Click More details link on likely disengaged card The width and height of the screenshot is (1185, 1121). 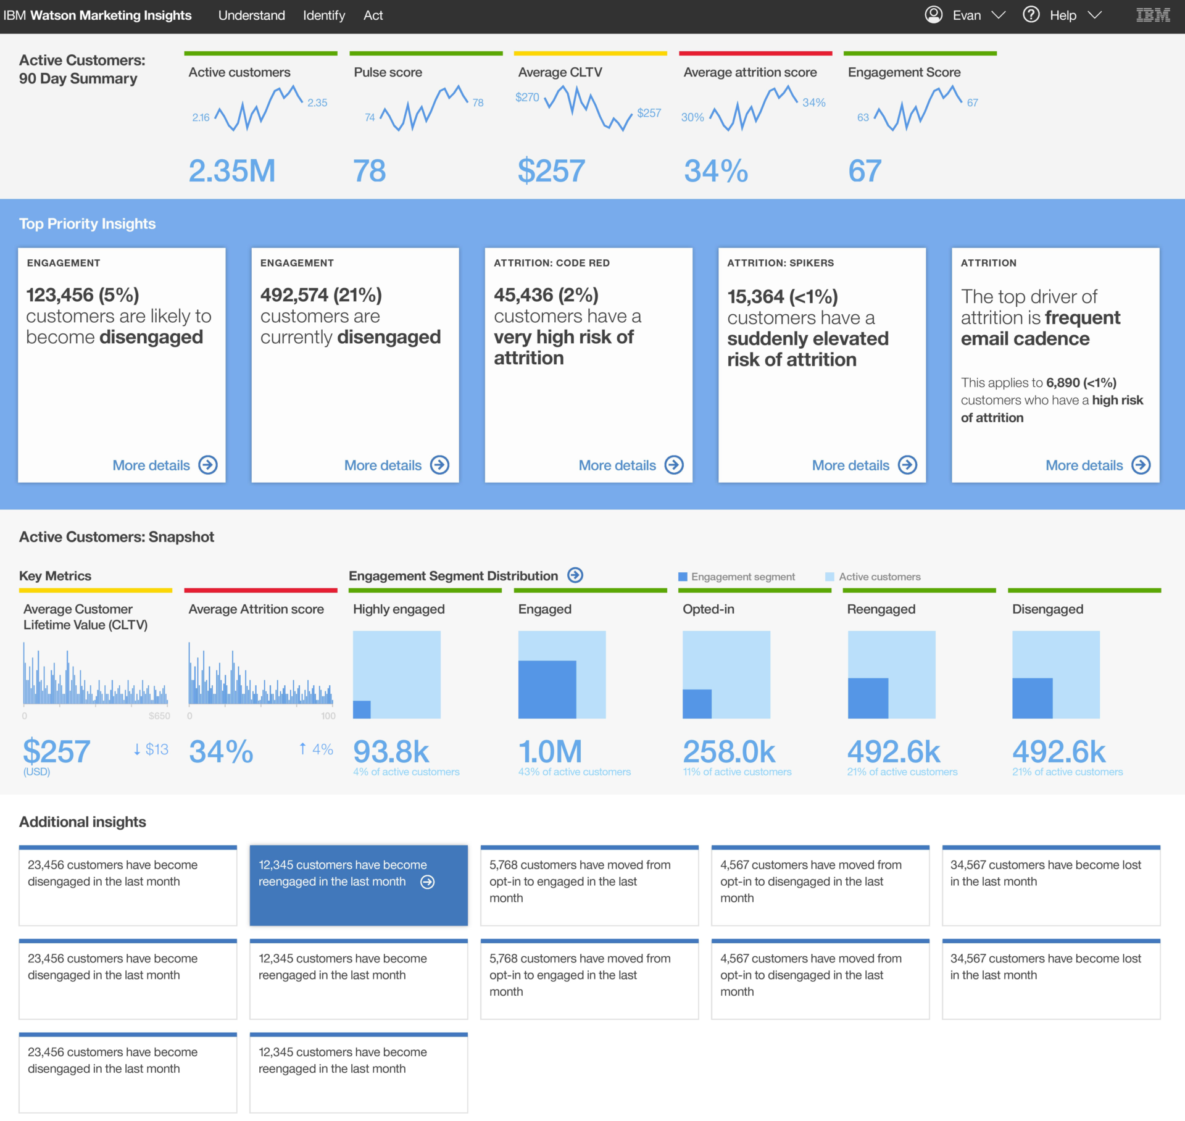(151, 465)
